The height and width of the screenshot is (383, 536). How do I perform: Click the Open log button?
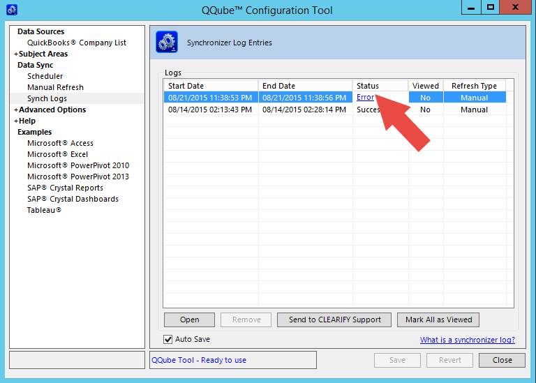pos(189,320)
